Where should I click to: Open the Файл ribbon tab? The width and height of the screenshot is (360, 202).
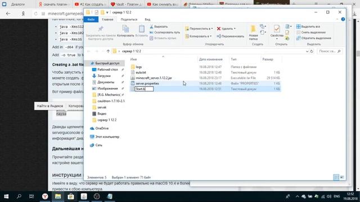click(91, 20)
